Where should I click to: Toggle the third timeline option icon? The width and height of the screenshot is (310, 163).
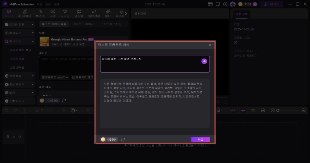253,111
